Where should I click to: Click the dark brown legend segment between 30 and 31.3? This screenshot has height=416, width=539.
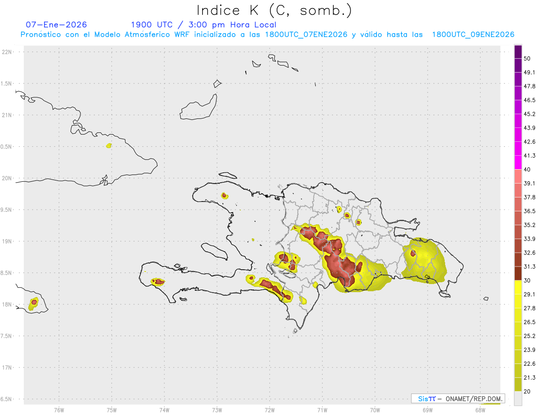[518, 274]
